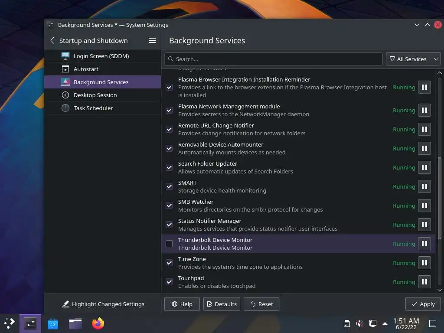Uncheck Status Notifier Manager
Screen dimensions: 444x333
click(x=169, y=225)
